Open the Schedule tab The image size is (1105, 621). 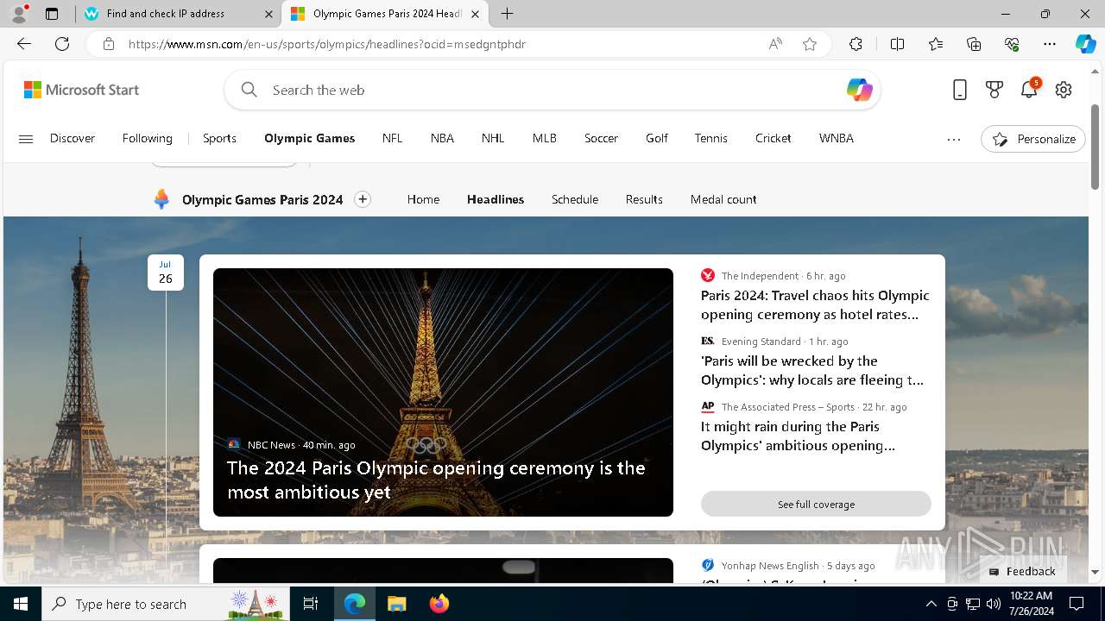pos(575,199)
